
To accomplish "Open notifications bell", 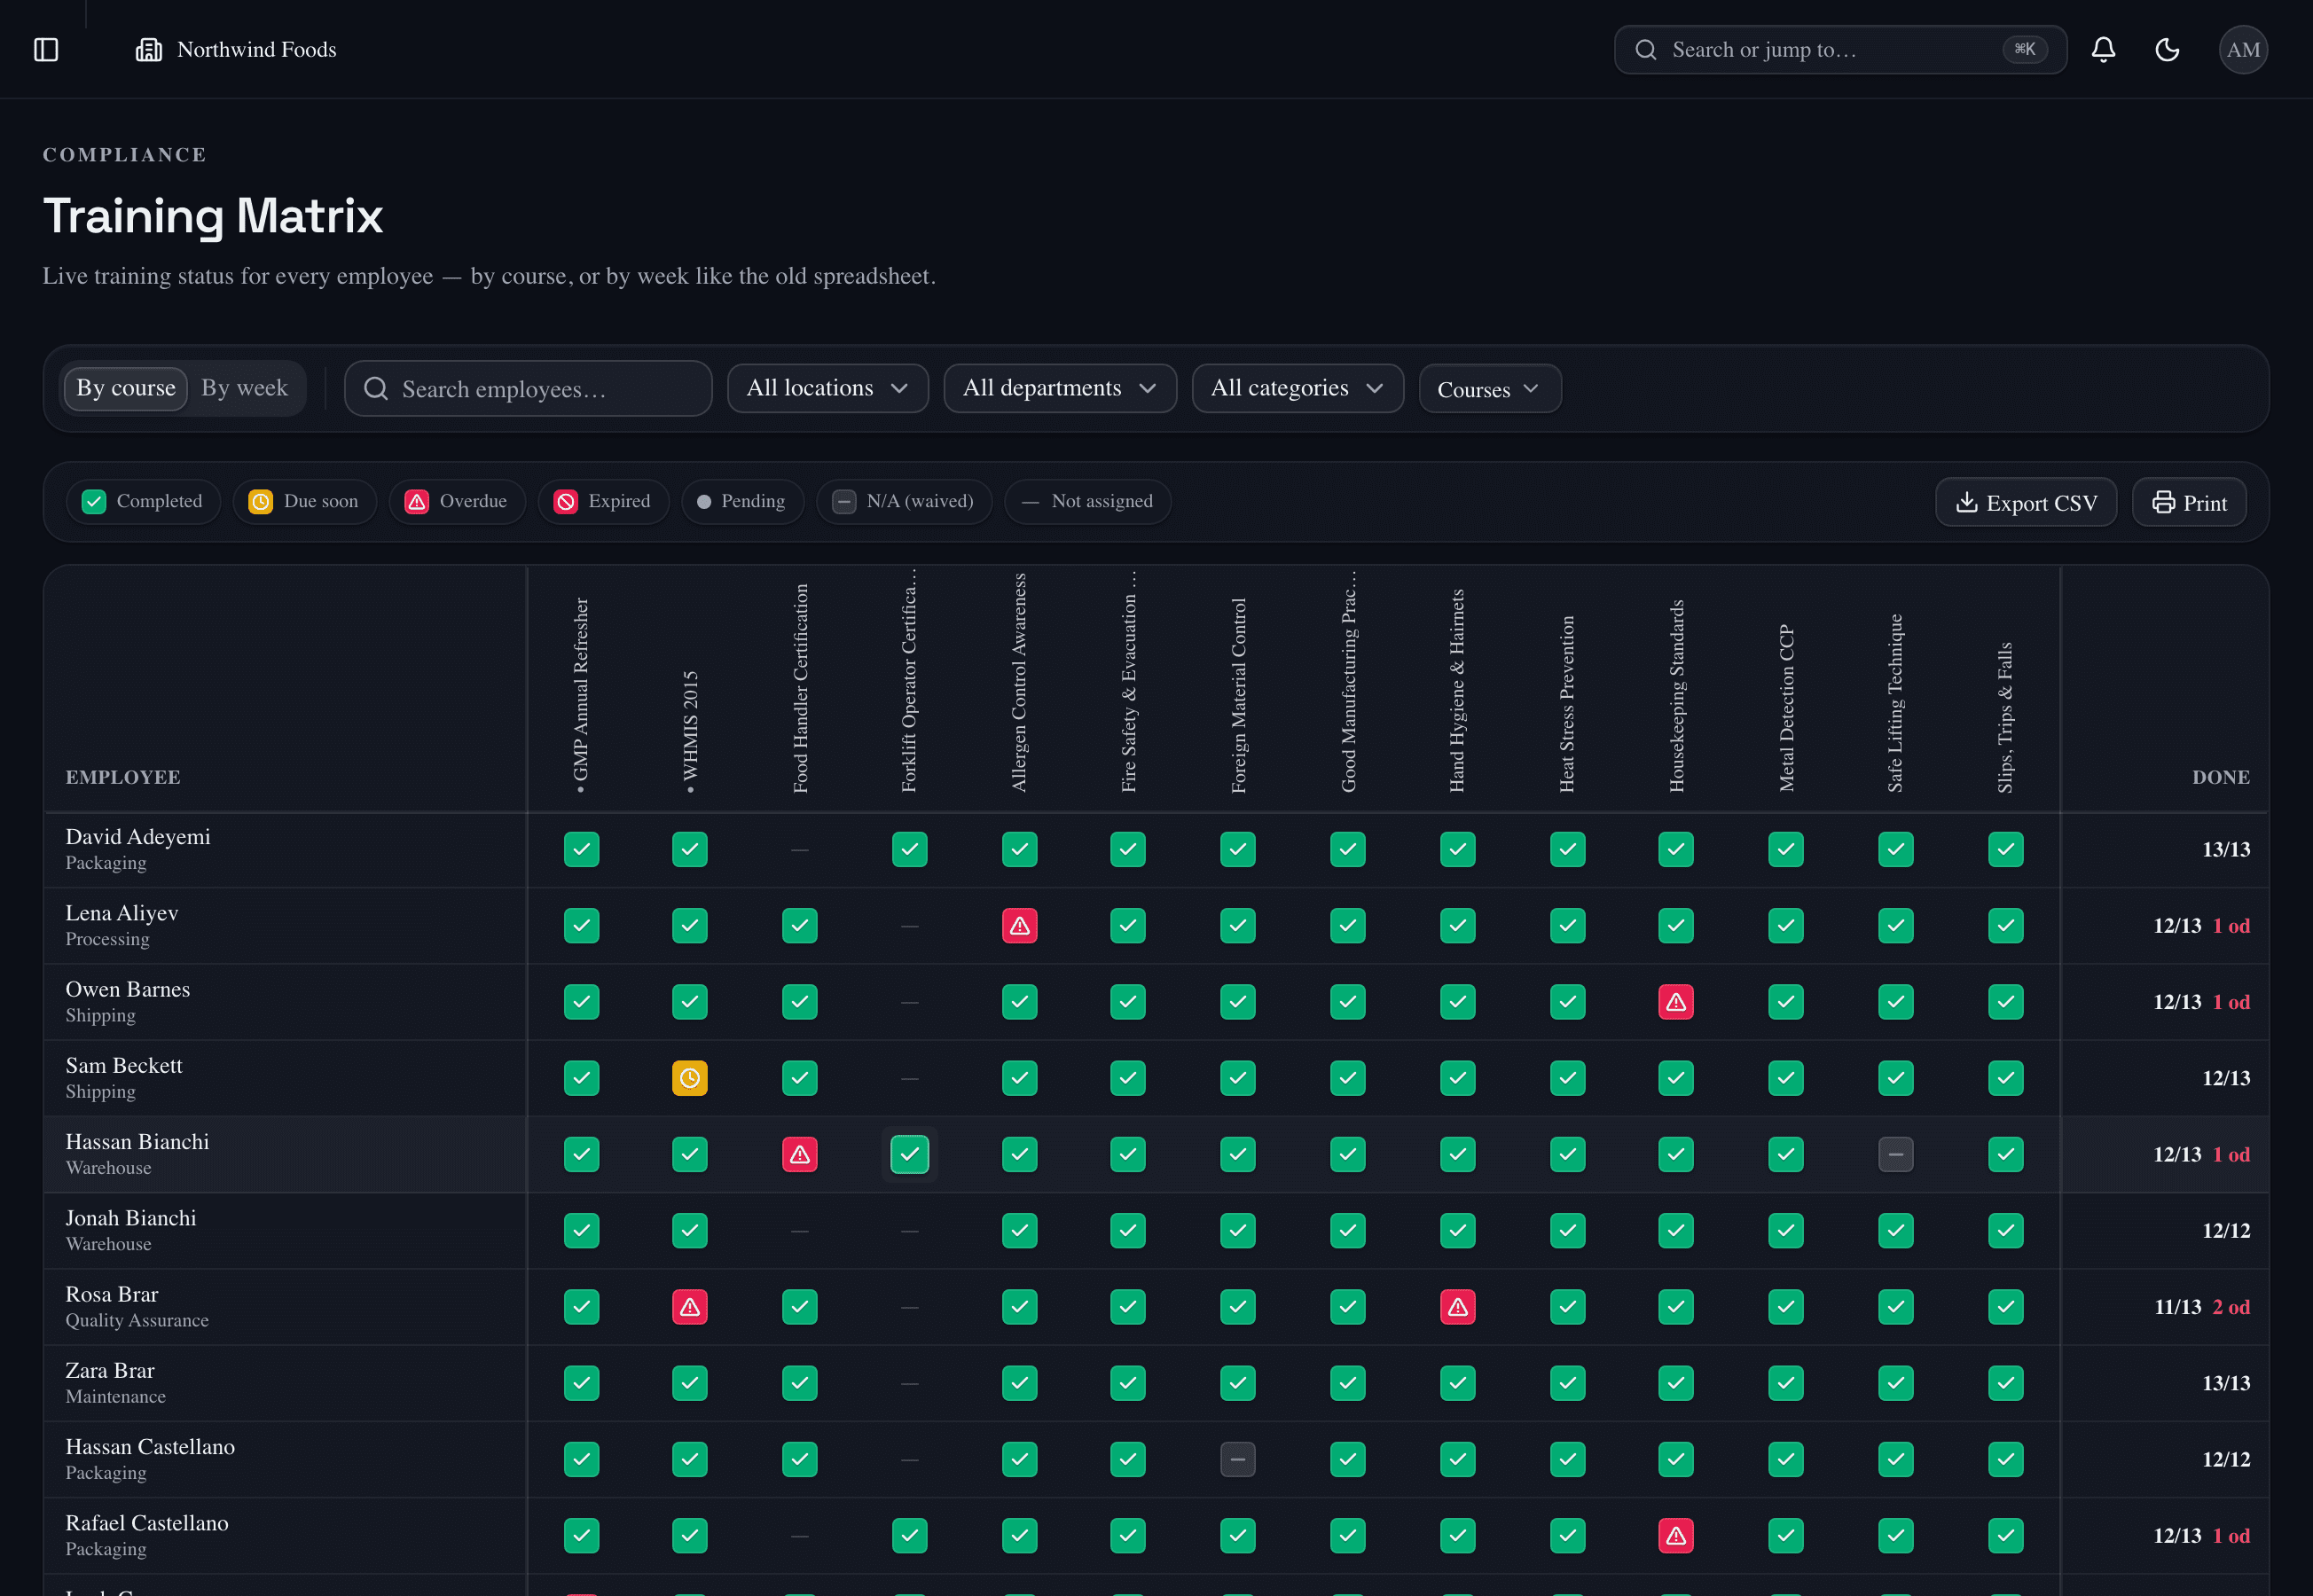I will [2103, 49].
